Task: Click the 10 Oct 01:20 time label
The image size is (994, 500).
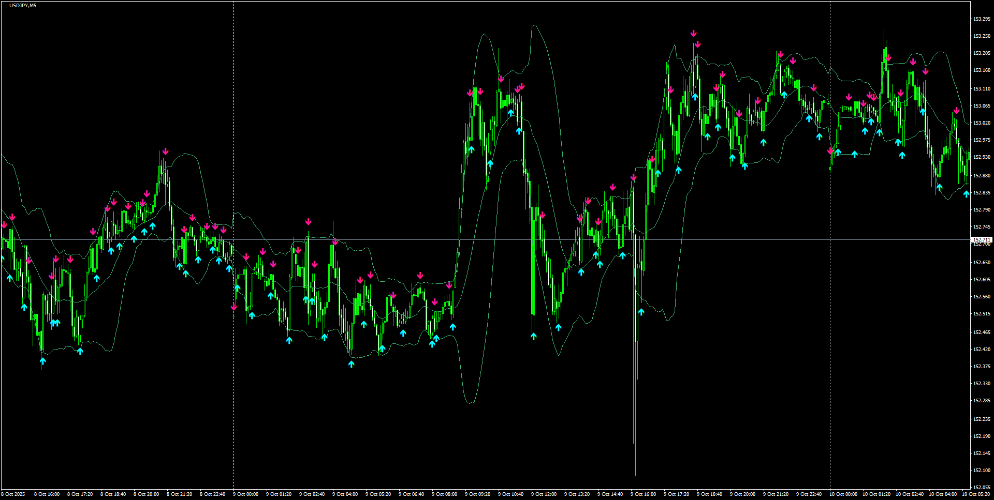Action: 876,494
